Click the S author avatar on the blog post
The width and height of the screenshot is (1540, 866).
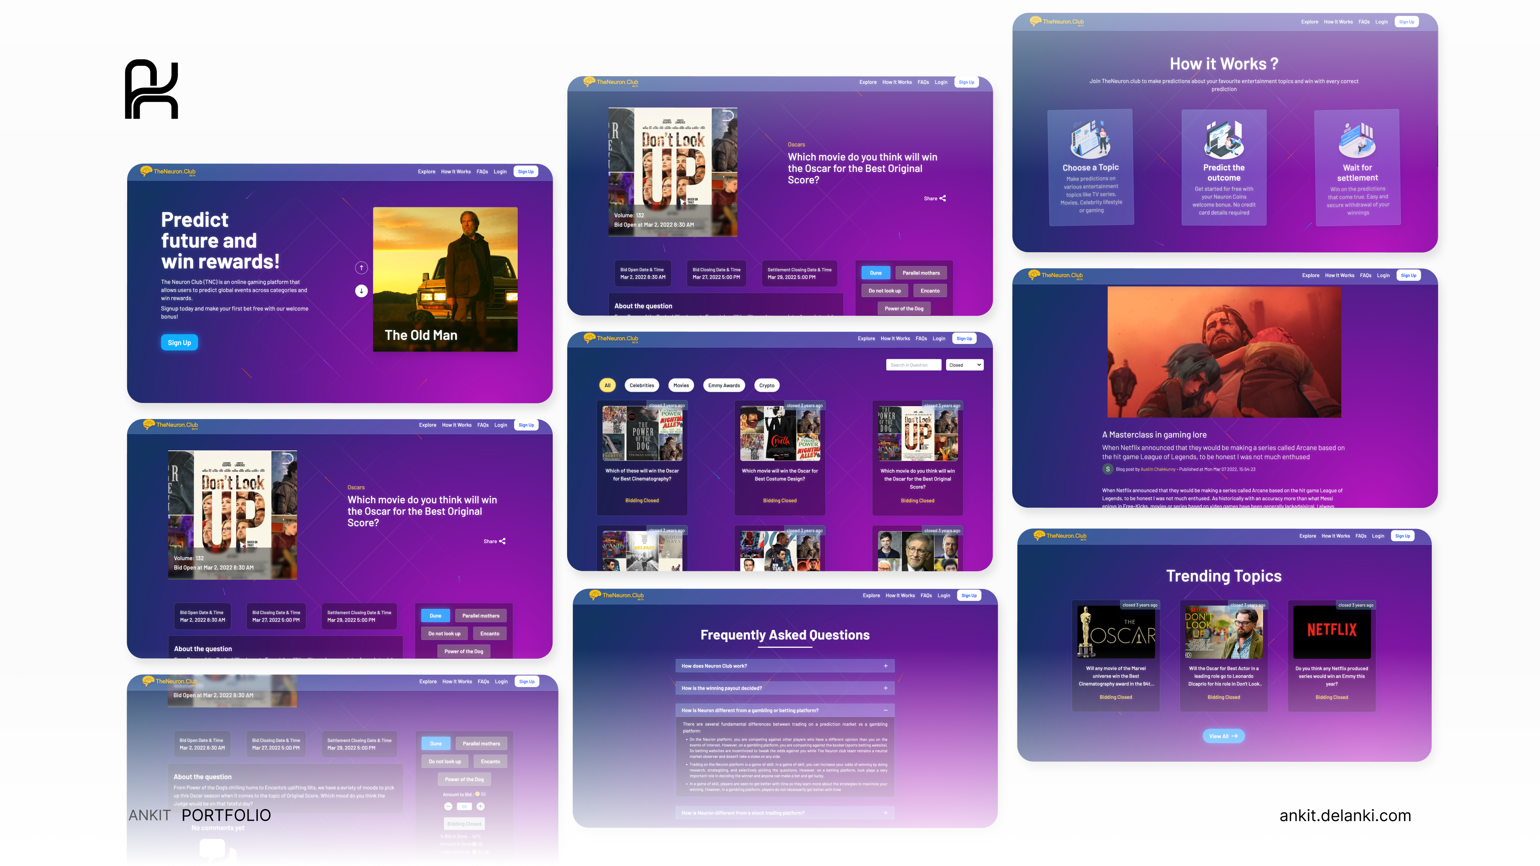pos(1108,469)
